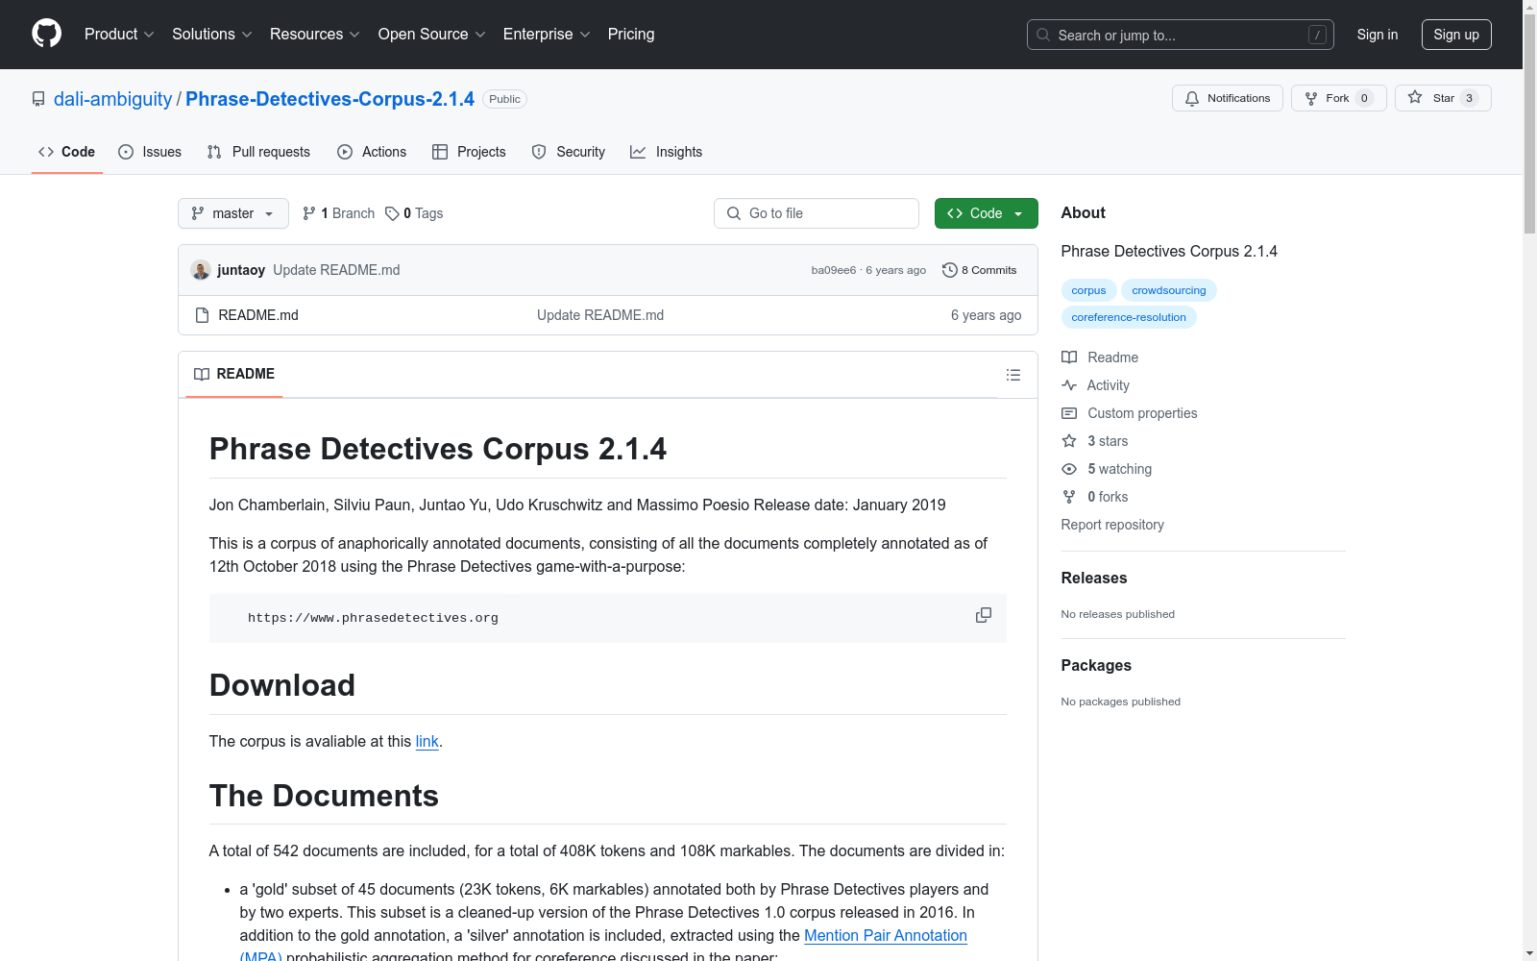Click the README tab header
1537x961 pixels.
pos(234,374)
